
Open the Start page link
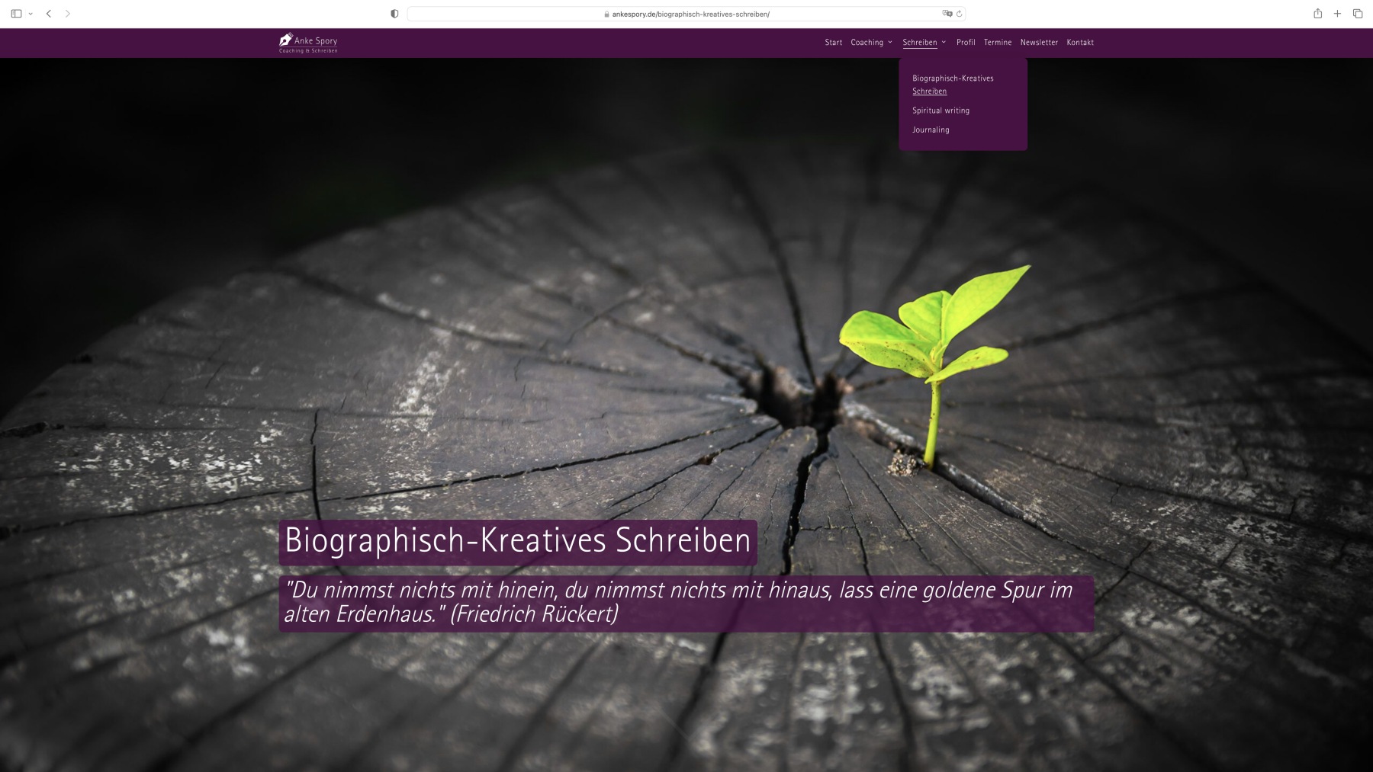point(833,43)
